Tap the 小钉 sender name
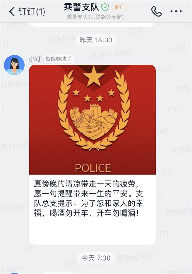Viewport: 192px width, 274px height. point(35,59)
